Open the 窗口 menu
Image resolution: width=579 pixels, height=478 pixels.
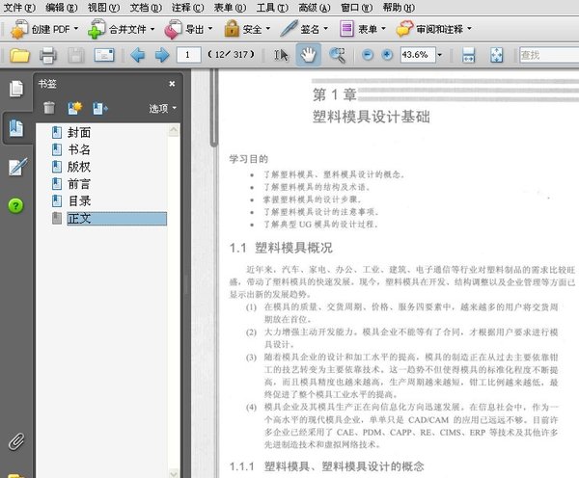[x=357, y=8]
